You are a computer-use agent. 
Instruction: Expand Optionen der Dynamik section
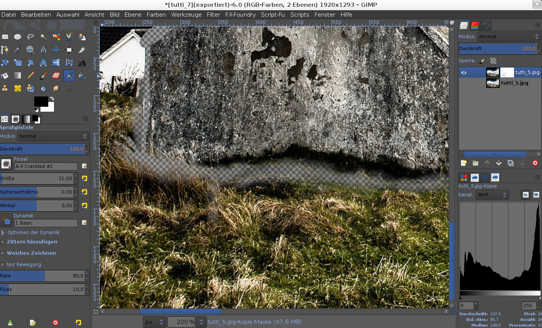[x=3, y=233]
